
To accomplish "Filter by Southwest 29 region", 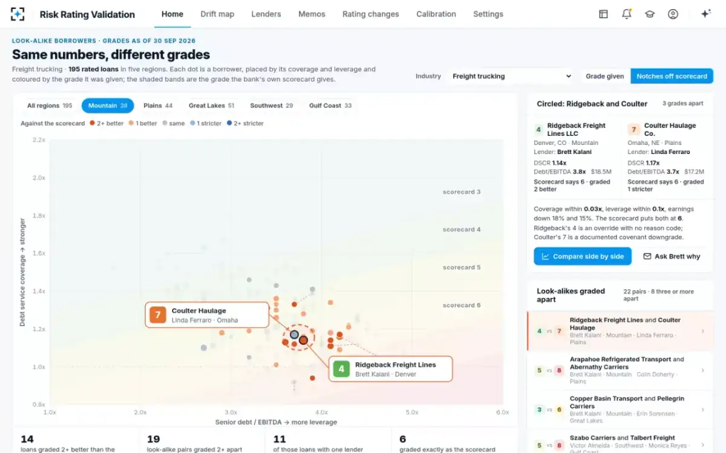I will point(272,106).
